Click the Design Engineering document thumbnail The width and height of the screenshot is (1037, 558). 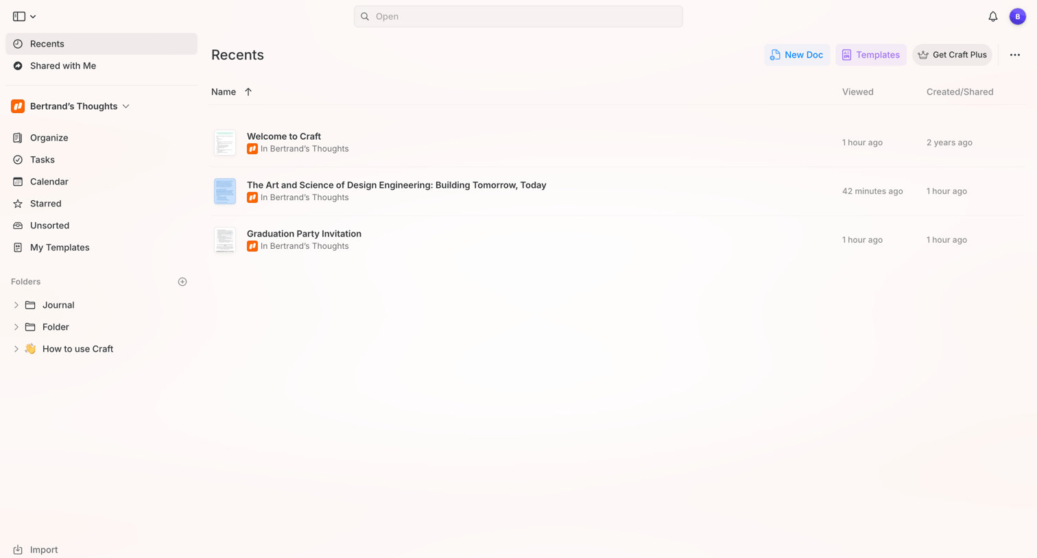[225, 191]
